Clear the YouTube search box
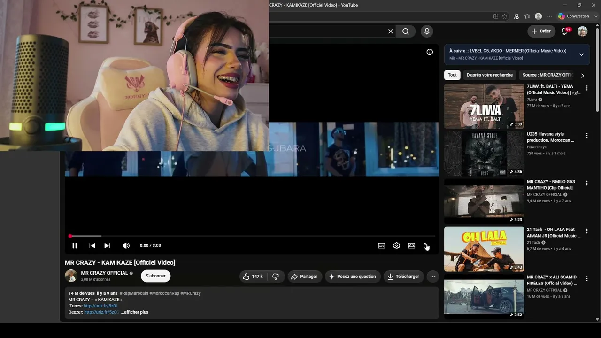Screen dimensions: 601x338 click(391, 31)
